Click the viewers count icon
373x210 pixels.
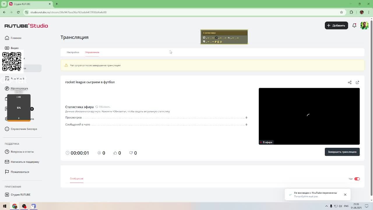pyautogui.click(x=99, y=153)
